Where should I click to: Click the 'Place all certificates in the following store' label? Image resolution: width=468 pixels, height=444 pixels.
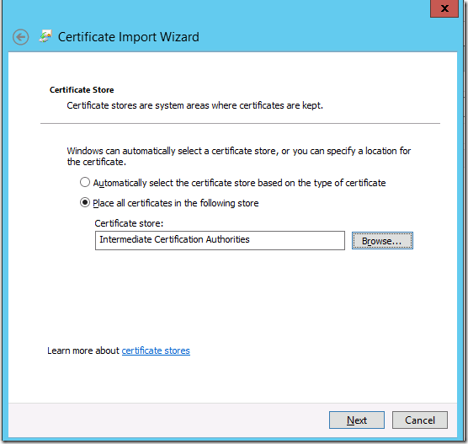(175, 203)
